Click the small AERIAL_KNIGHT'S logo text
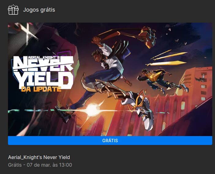Image resolution: width=215 pixels, height=174 pixels. tap(44, 57)
